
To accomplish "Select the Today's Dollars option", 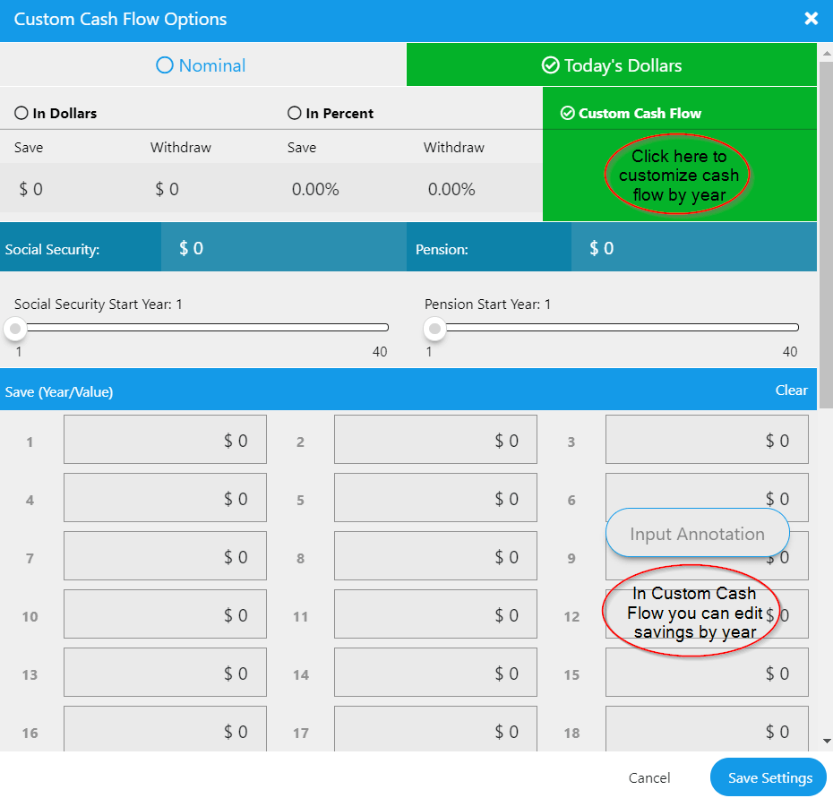I will [x=612, y=65].
